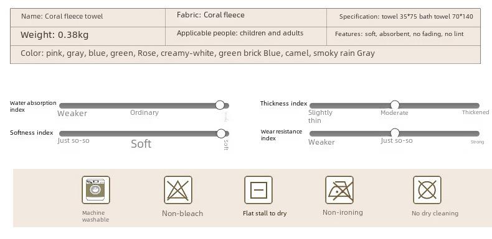Select the Color list row
Viewport: 492px width, 239px height.
(x=245, y=55)
